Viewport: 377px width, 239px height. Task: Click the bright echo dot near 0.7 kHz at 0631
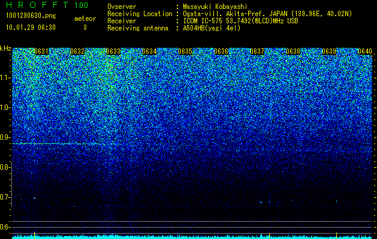pos(35,198)
